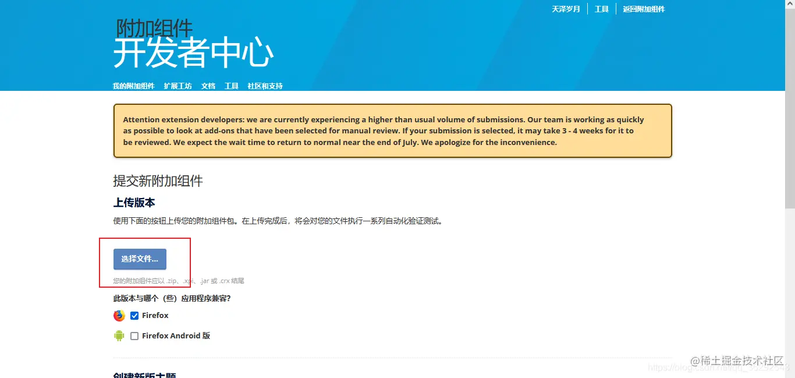This screenshot has height=378, width=795.
Task: Click the Firefox label text
Action: click(155, 316)
